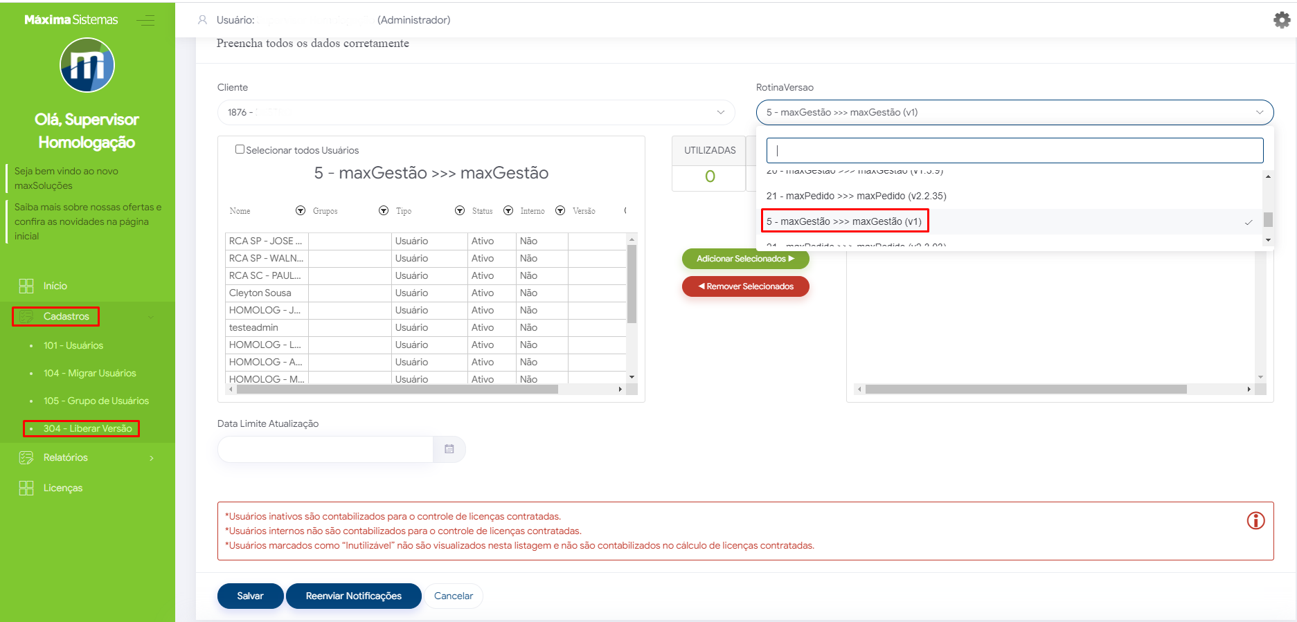Expand the Relatórios submenu arrow
Viewport: 1297px width, 622px height.
152,458
